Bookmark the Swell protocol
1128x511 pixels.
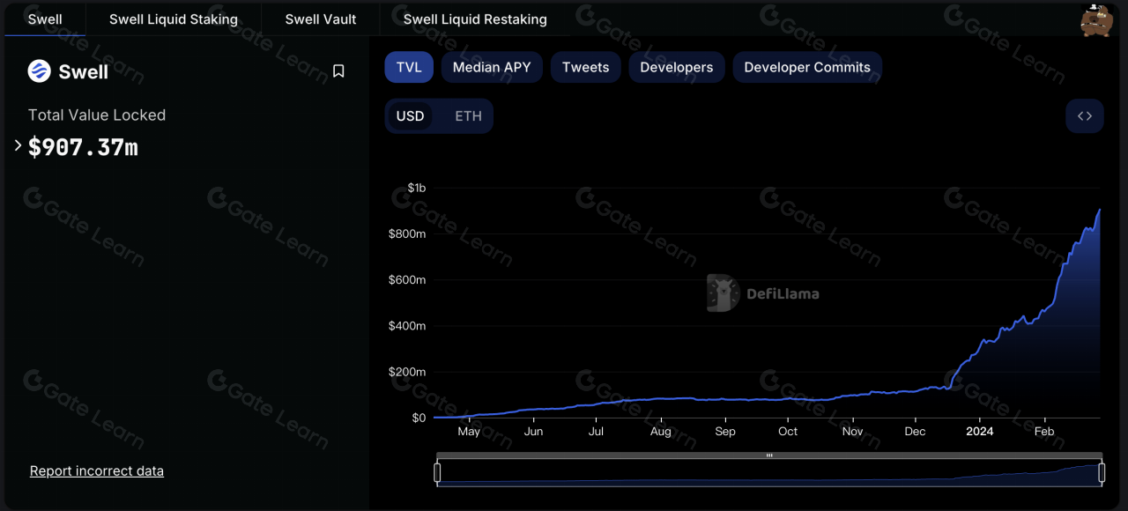click(x=338, y=71)
